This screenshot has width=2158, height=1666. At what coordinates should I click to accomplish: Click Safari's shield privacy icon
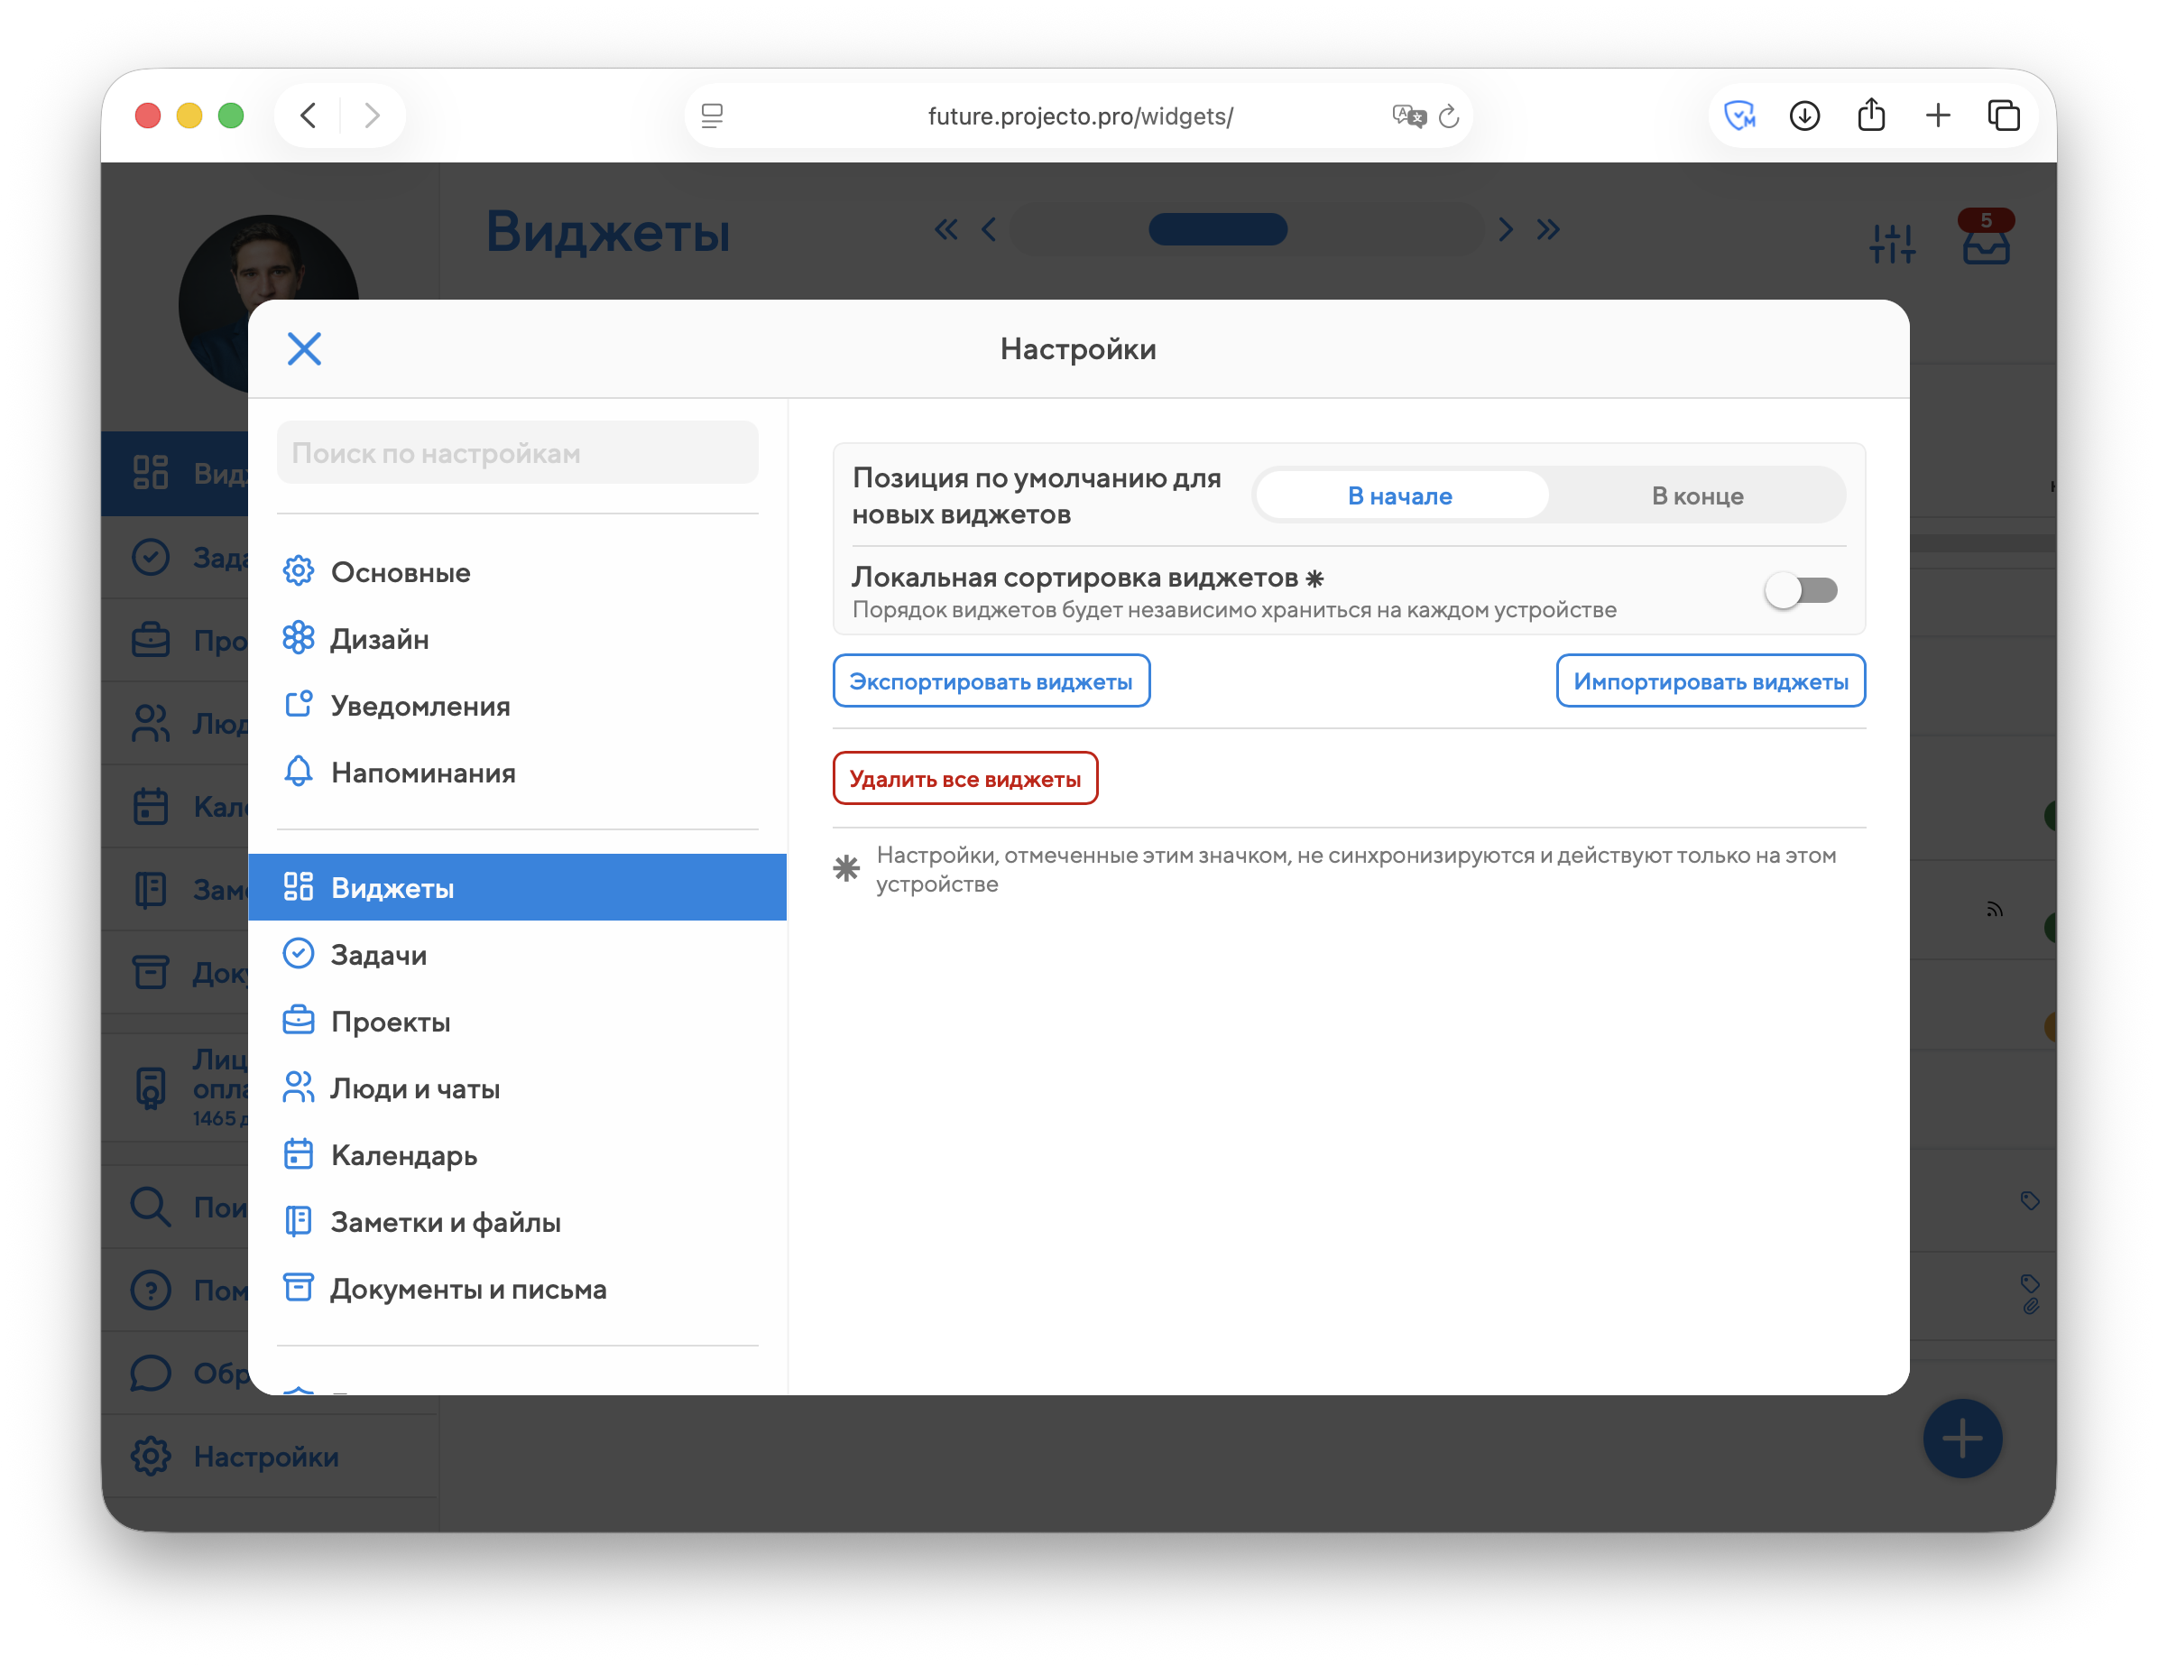1739,116
